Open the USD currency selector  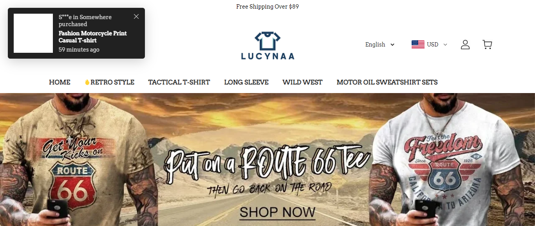point(429,45)
